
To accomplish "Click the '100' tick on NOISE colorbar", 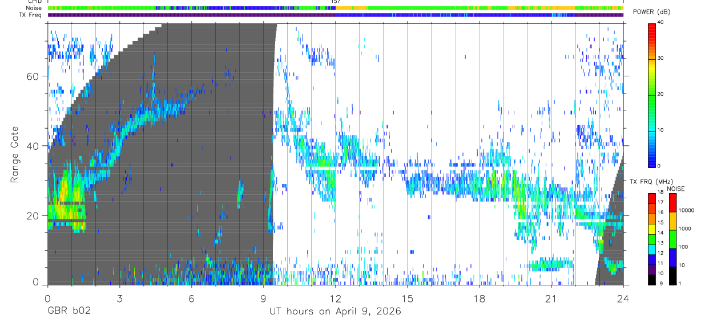I will pyautogui.click(x=684, y=247).
